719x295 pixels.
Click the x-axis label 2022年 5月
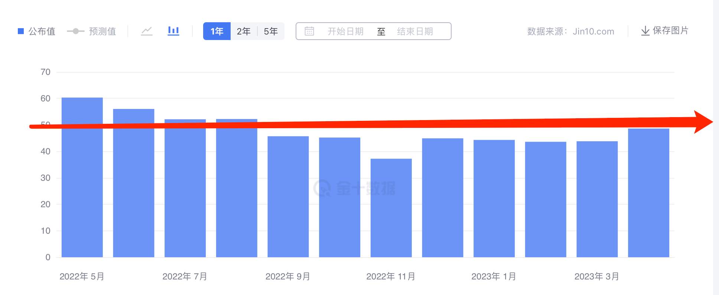(x=82, y=276)
